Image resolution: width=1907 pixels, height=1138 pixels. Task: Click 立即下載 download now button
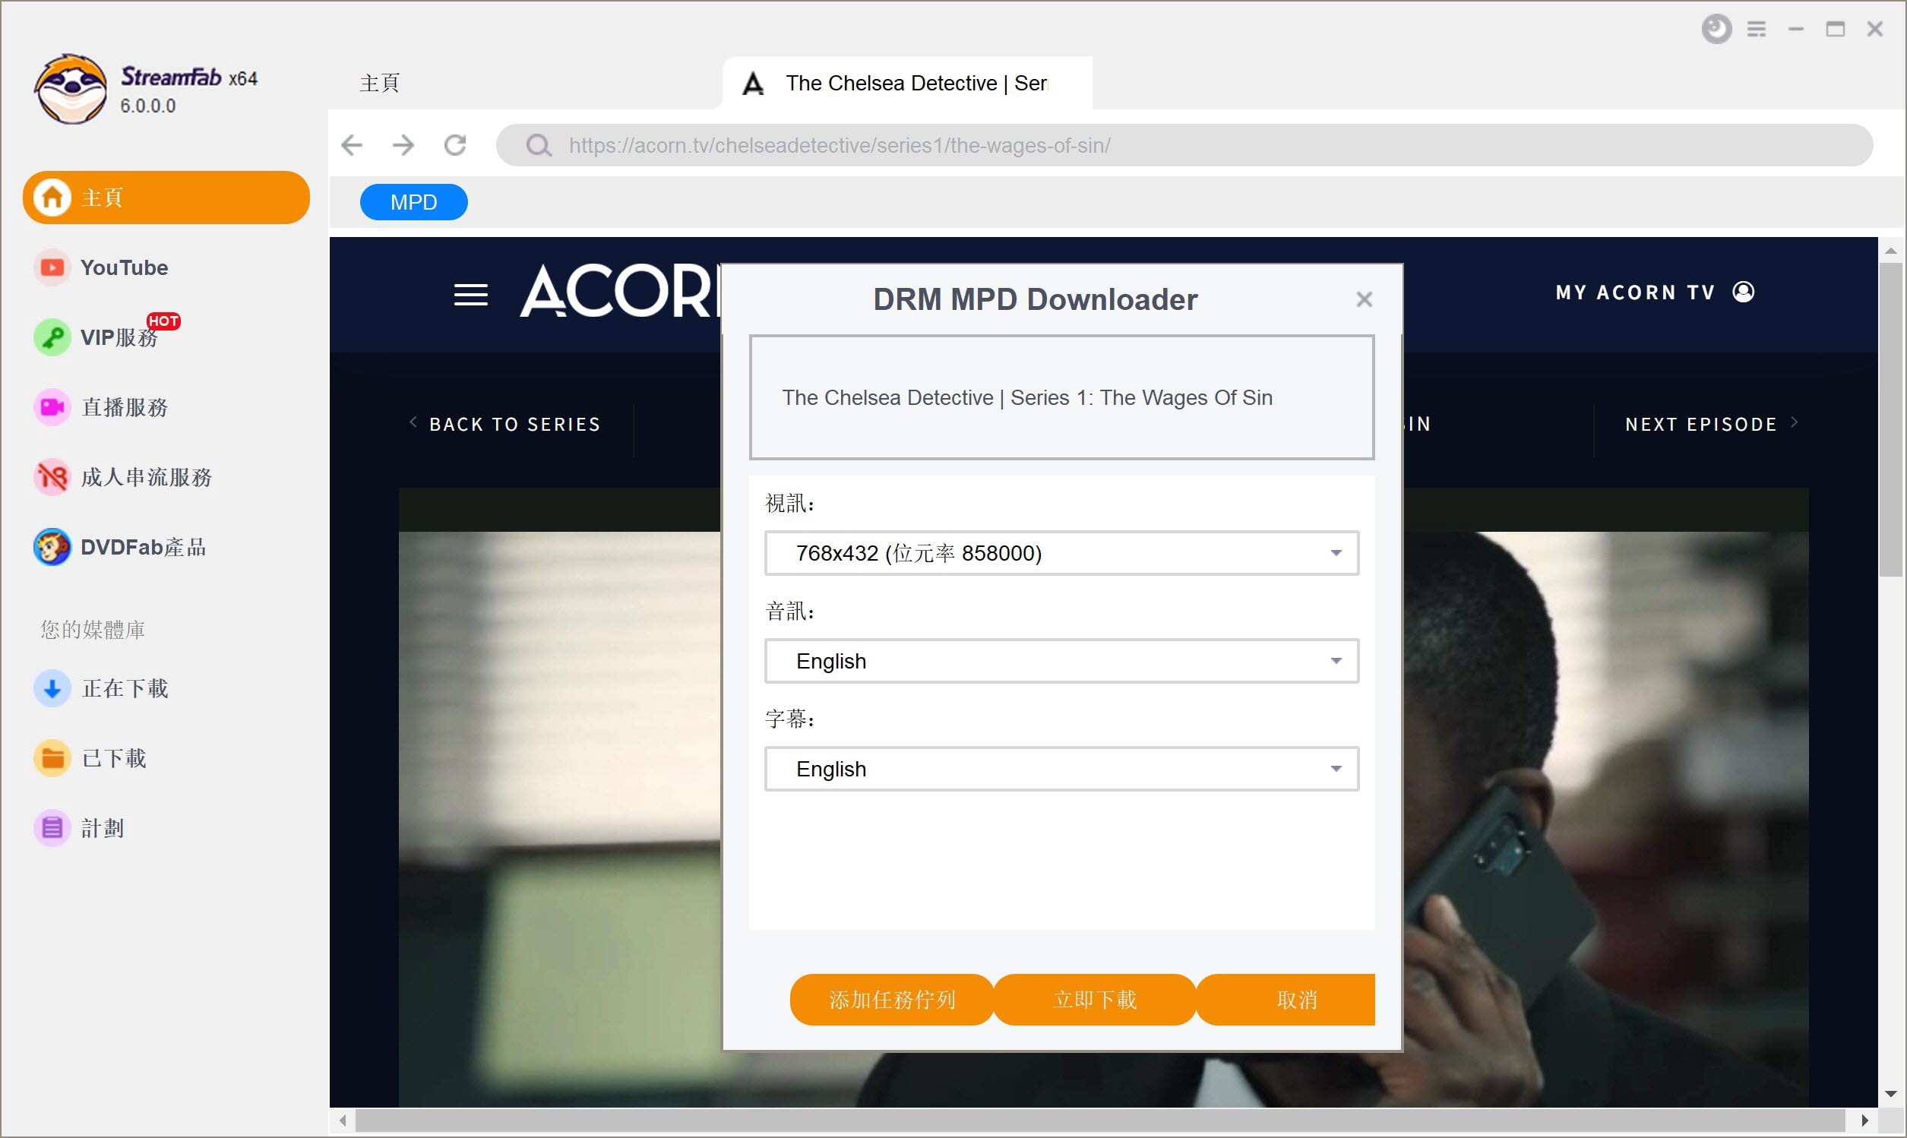[x=1095, y=999]
